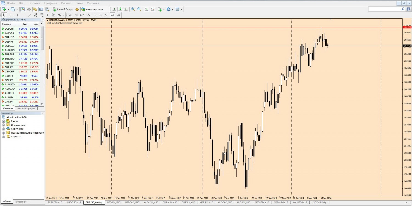Toggle the Market Watch panel icon

pyautogui.click(x=23, y=9)
